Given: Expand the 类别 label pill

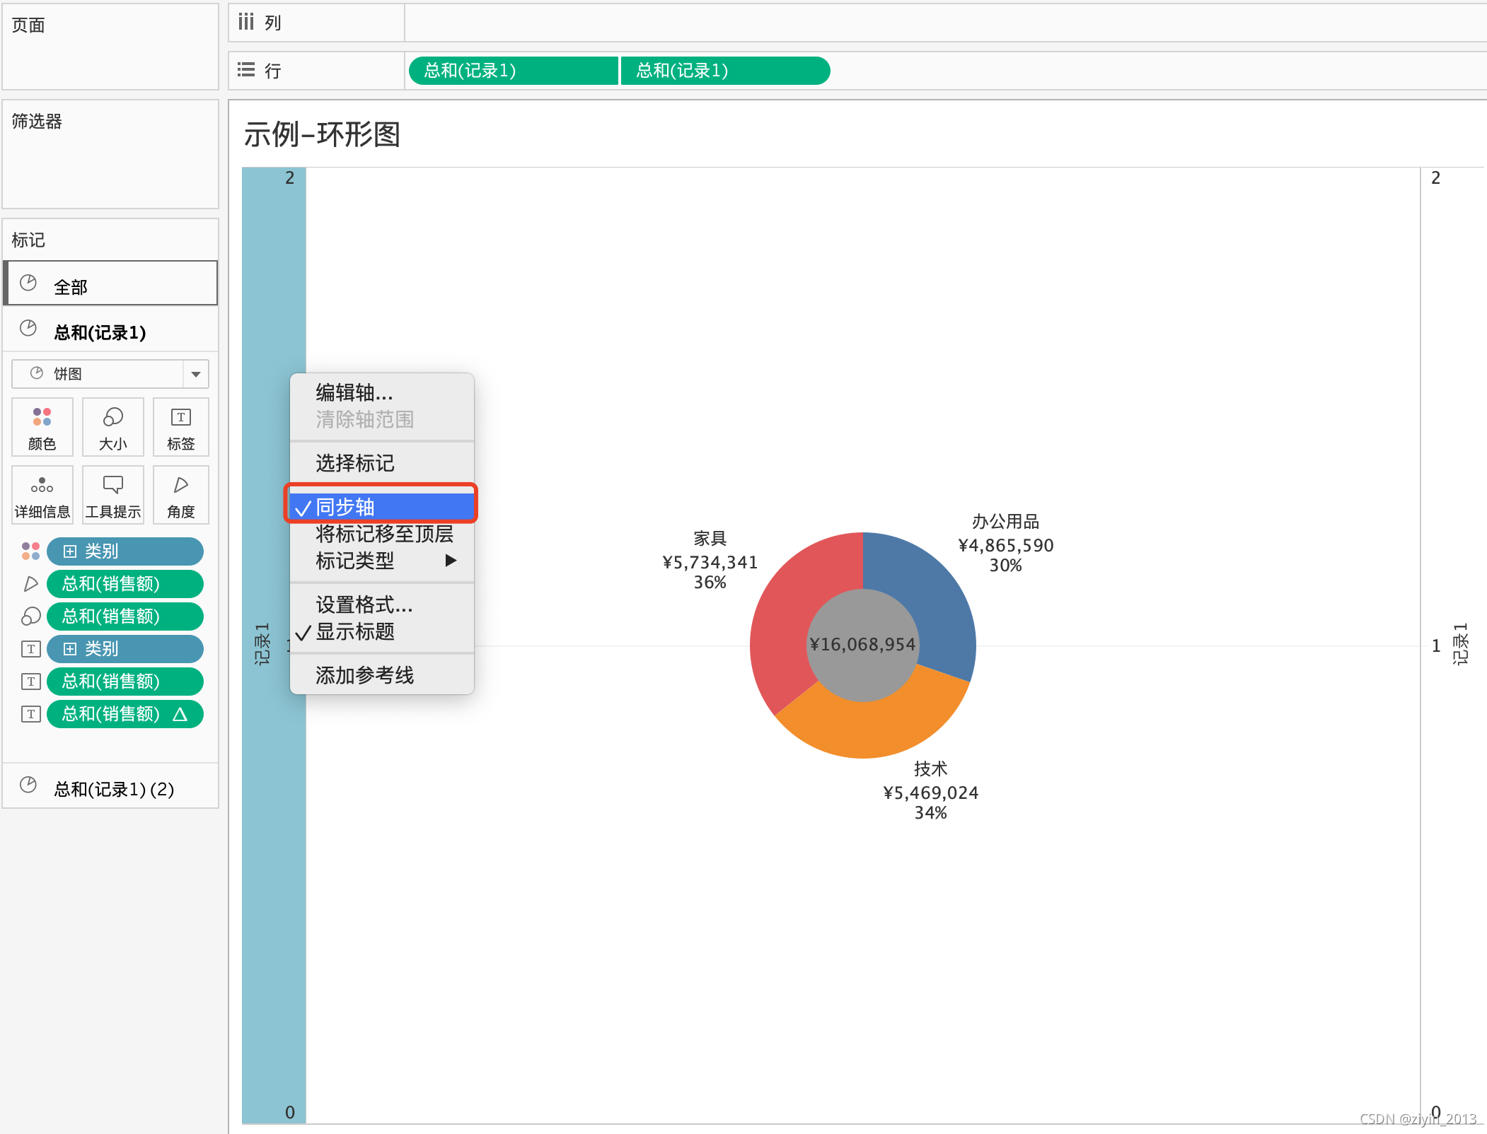Looking at the screenshot, I should point(70,649).
